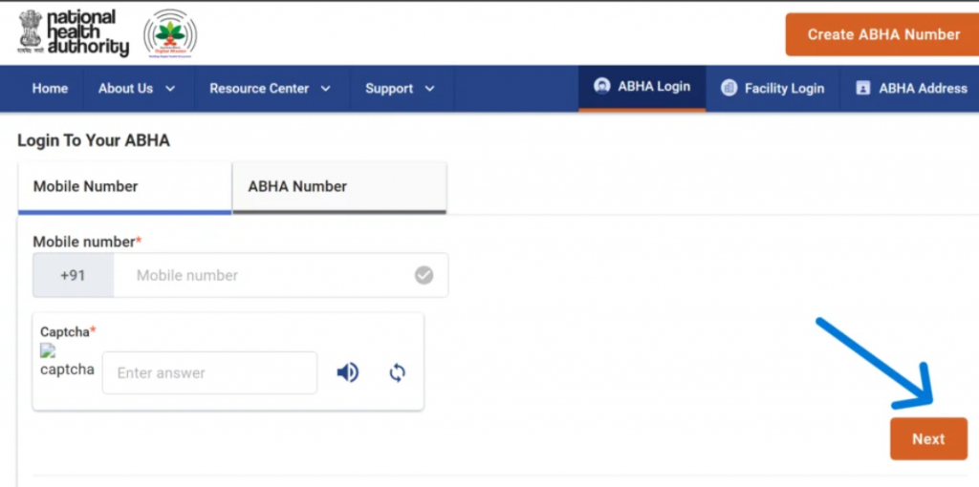Click the Facility Login building icon
The image size is (979, 487).
[729, 88]
